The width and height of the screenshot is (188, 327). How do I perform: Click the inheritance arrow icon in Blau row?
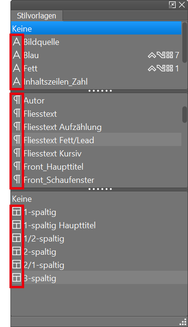pos(152,55)
